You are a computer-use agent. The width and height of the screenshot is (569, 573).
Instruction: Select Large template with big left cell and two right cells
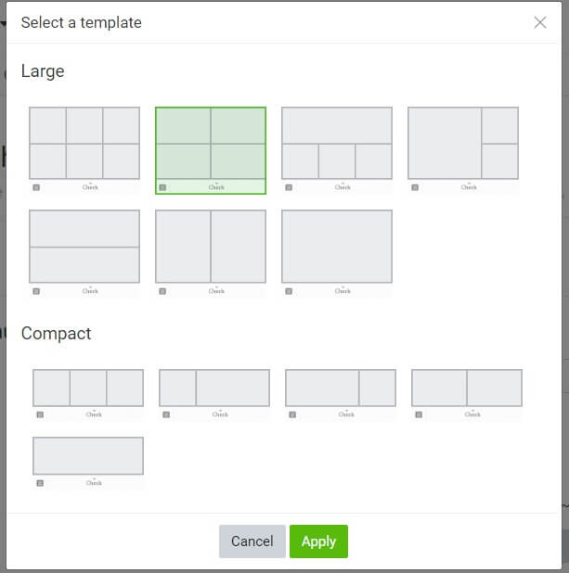tap(463, 150)
